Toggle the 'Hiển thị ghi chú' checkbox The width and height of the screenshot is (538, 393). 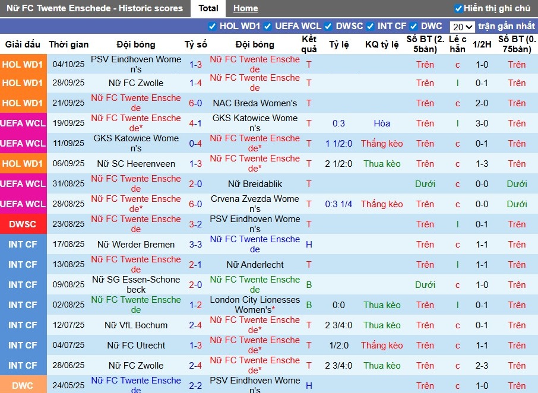click(458, 8)
